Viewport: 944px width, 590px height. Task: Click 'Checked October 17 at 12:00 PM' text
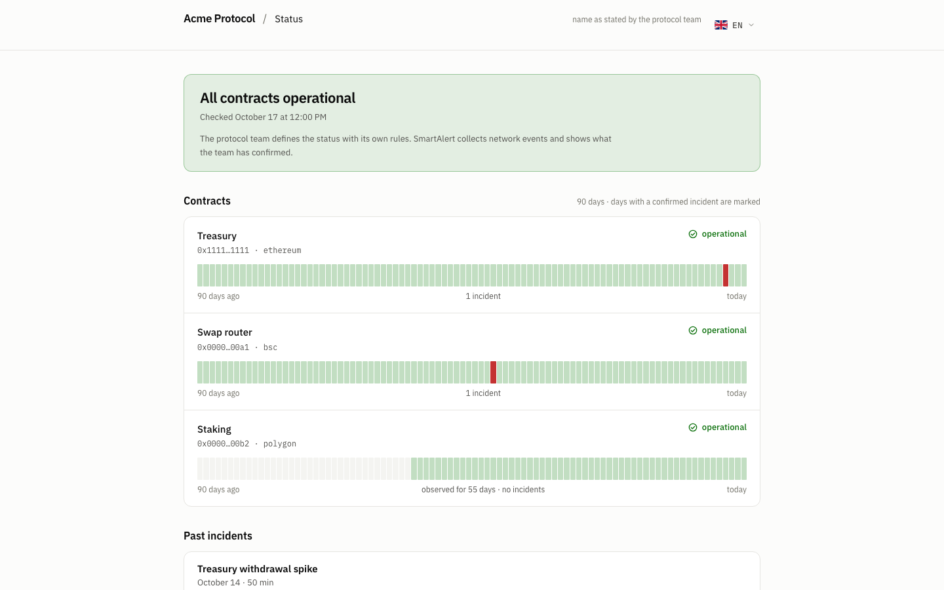click(x=263, y=117)
